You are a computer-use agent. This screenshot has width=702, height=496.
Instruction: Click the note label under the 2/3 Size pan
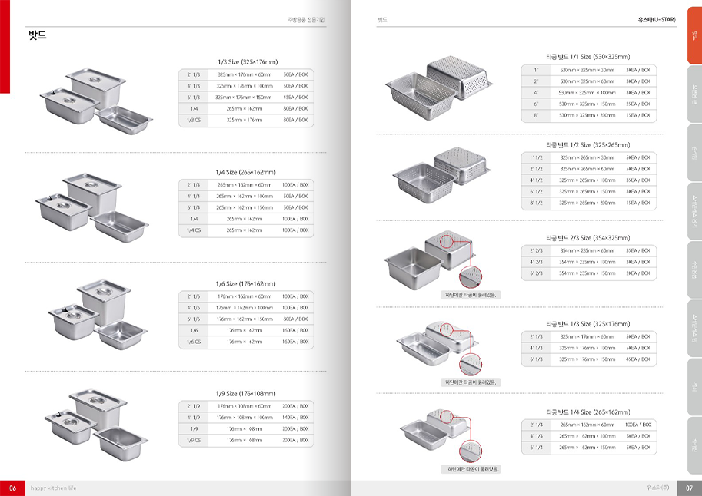coord(471,294)
